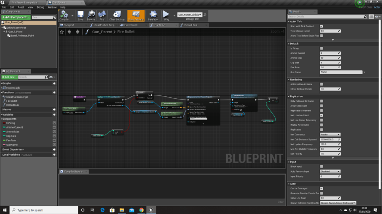Enable Allow Tick Before Begin Play
The width and height of the screenshot is (382, 214).
[x=321, y=36]
